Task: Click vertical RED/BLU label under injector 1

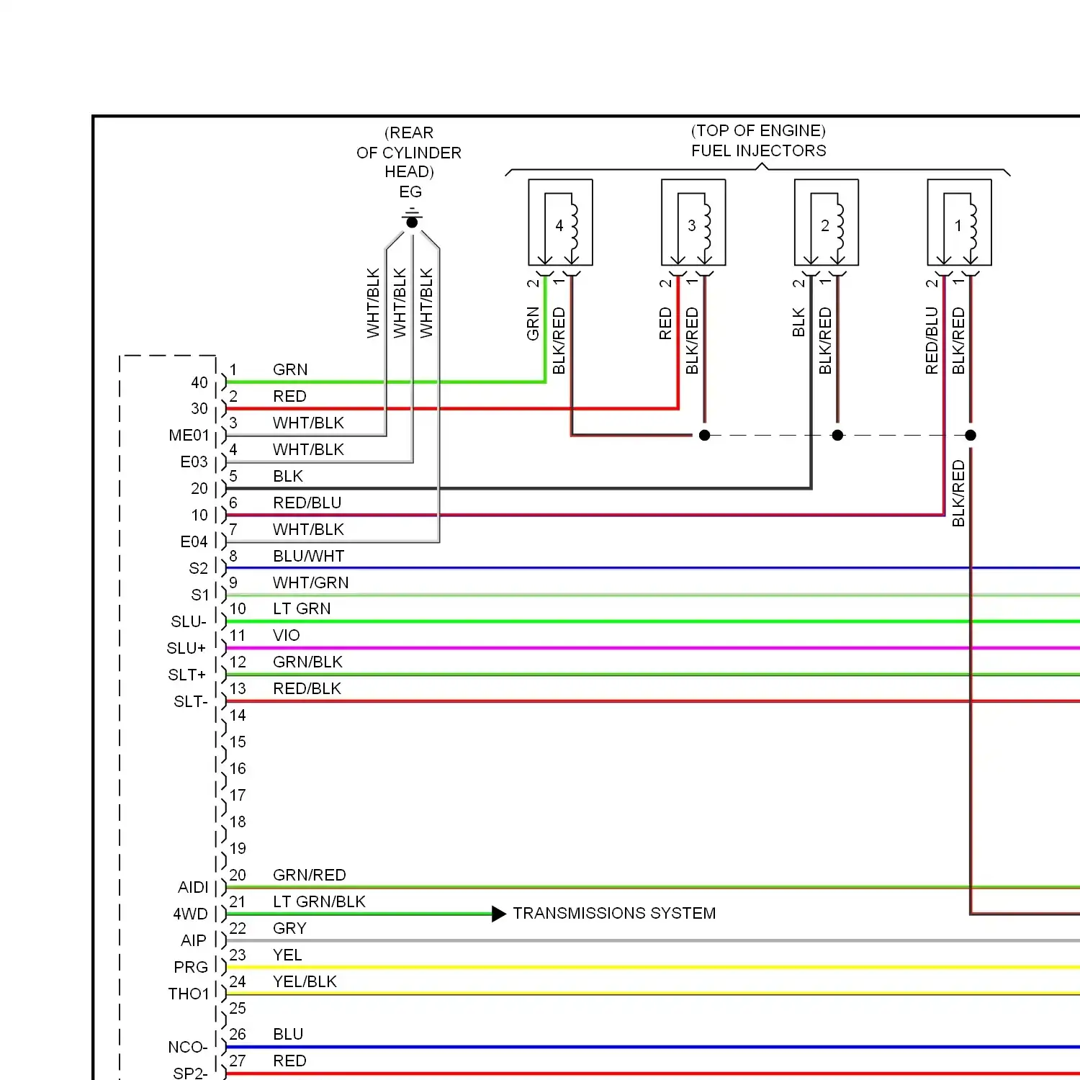Action: pos(932,341)
